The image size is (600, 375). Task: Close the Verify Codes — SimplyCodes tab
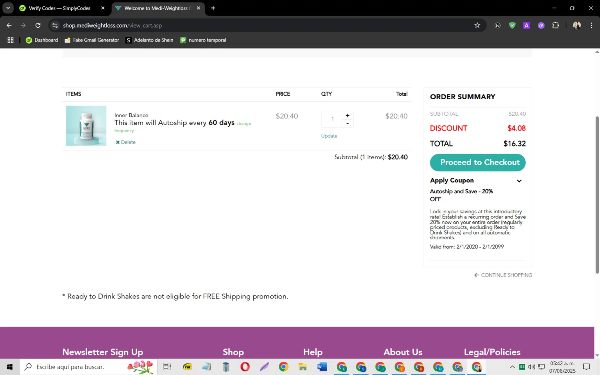pos(103,8)
